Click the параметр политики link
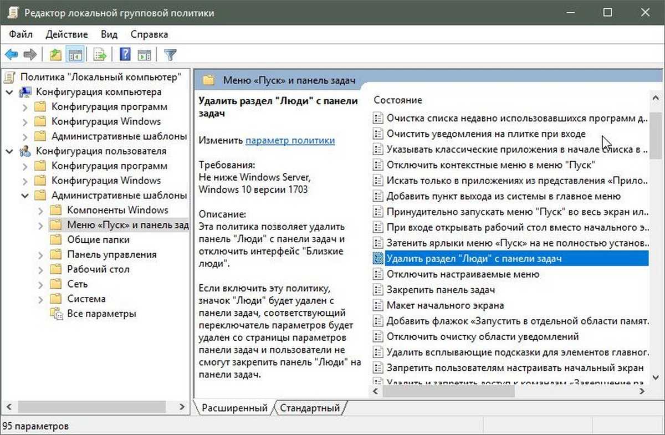 pyautogui.click(x=290, y=141)
